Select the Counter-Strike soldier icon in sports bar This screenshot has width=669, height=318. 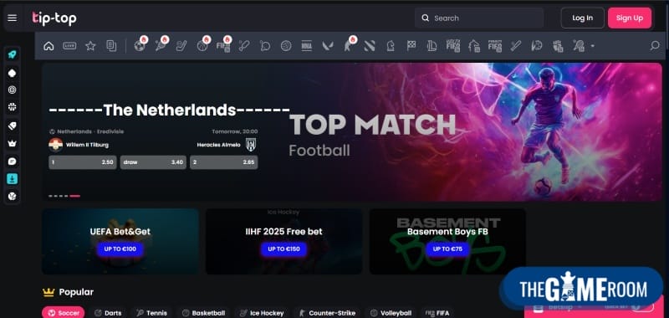tap(349, 45)
